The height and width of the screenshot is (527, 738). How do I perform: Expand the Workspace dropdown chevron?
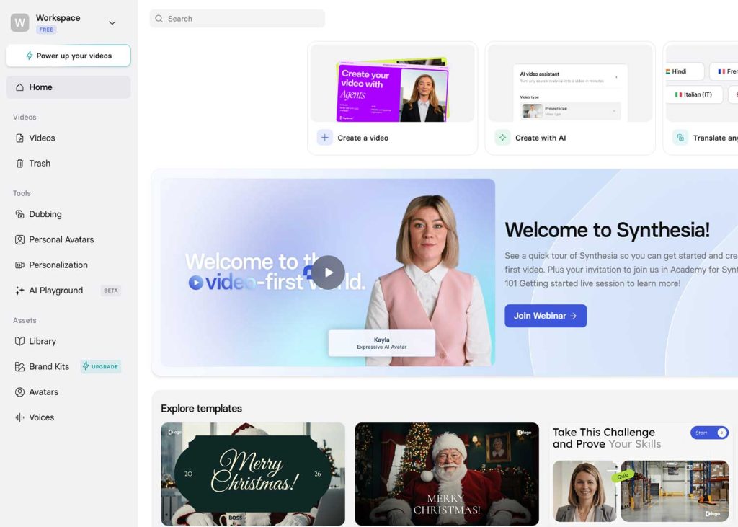[x=112, y=22]
